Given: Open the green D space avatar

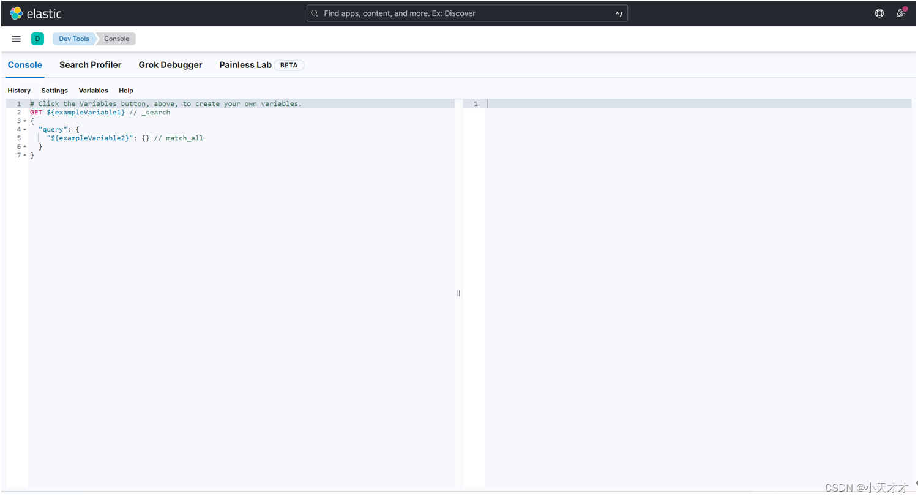Looking at the screenshot, I should point(37,39).
